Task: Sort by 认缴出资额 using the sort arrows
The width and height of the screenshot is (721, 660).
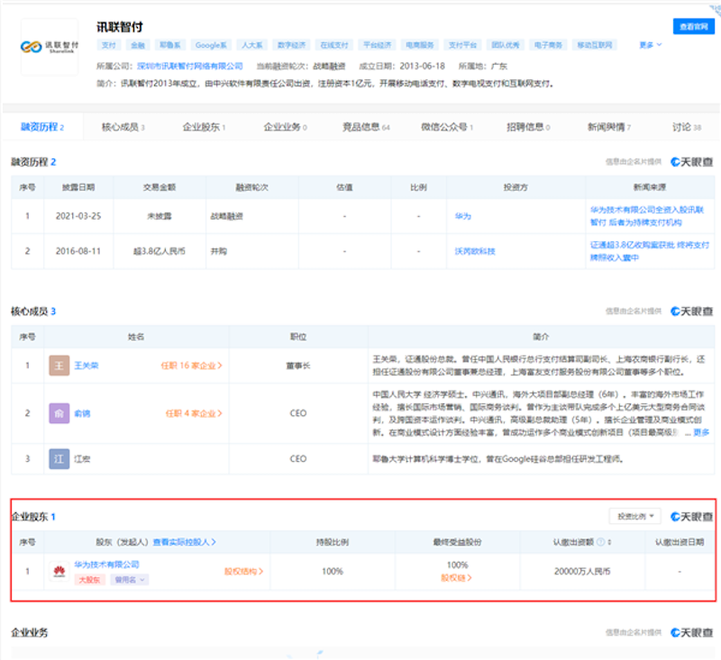Action: 609,542
